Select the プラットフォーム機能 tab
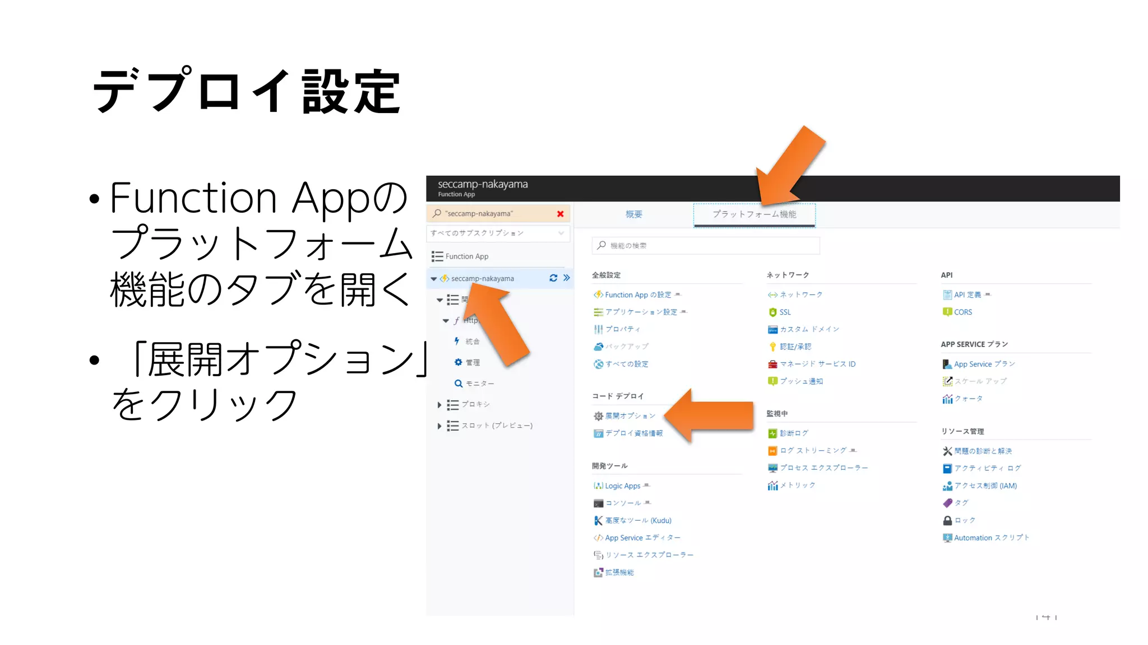 point(754,214)
